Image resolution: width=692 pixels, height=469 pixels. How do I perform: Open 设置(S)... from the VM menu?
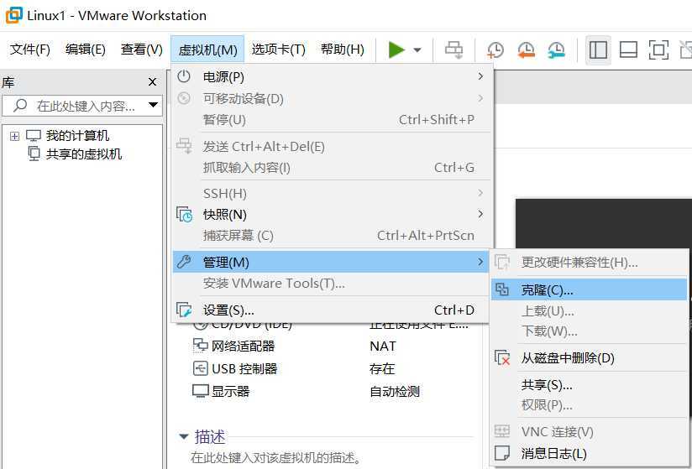click(x=333, y=310)
